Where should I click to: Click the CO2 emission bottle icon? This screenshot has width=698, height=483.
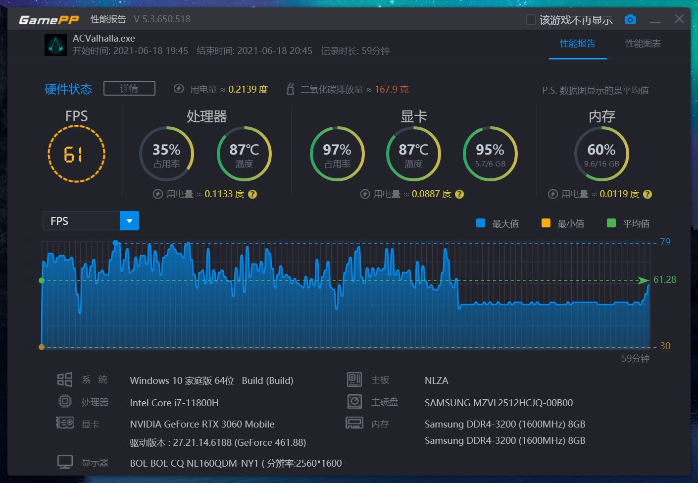tap(291, 89)
